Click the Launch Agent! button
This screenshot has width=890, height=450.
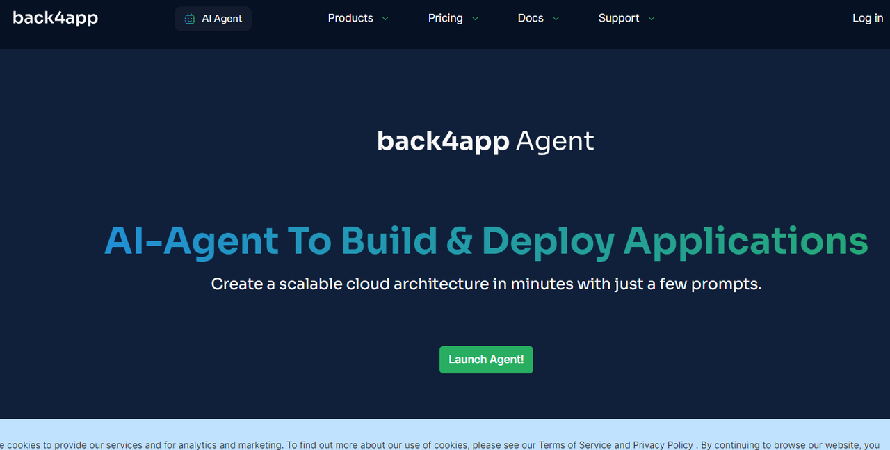(486, 360)
